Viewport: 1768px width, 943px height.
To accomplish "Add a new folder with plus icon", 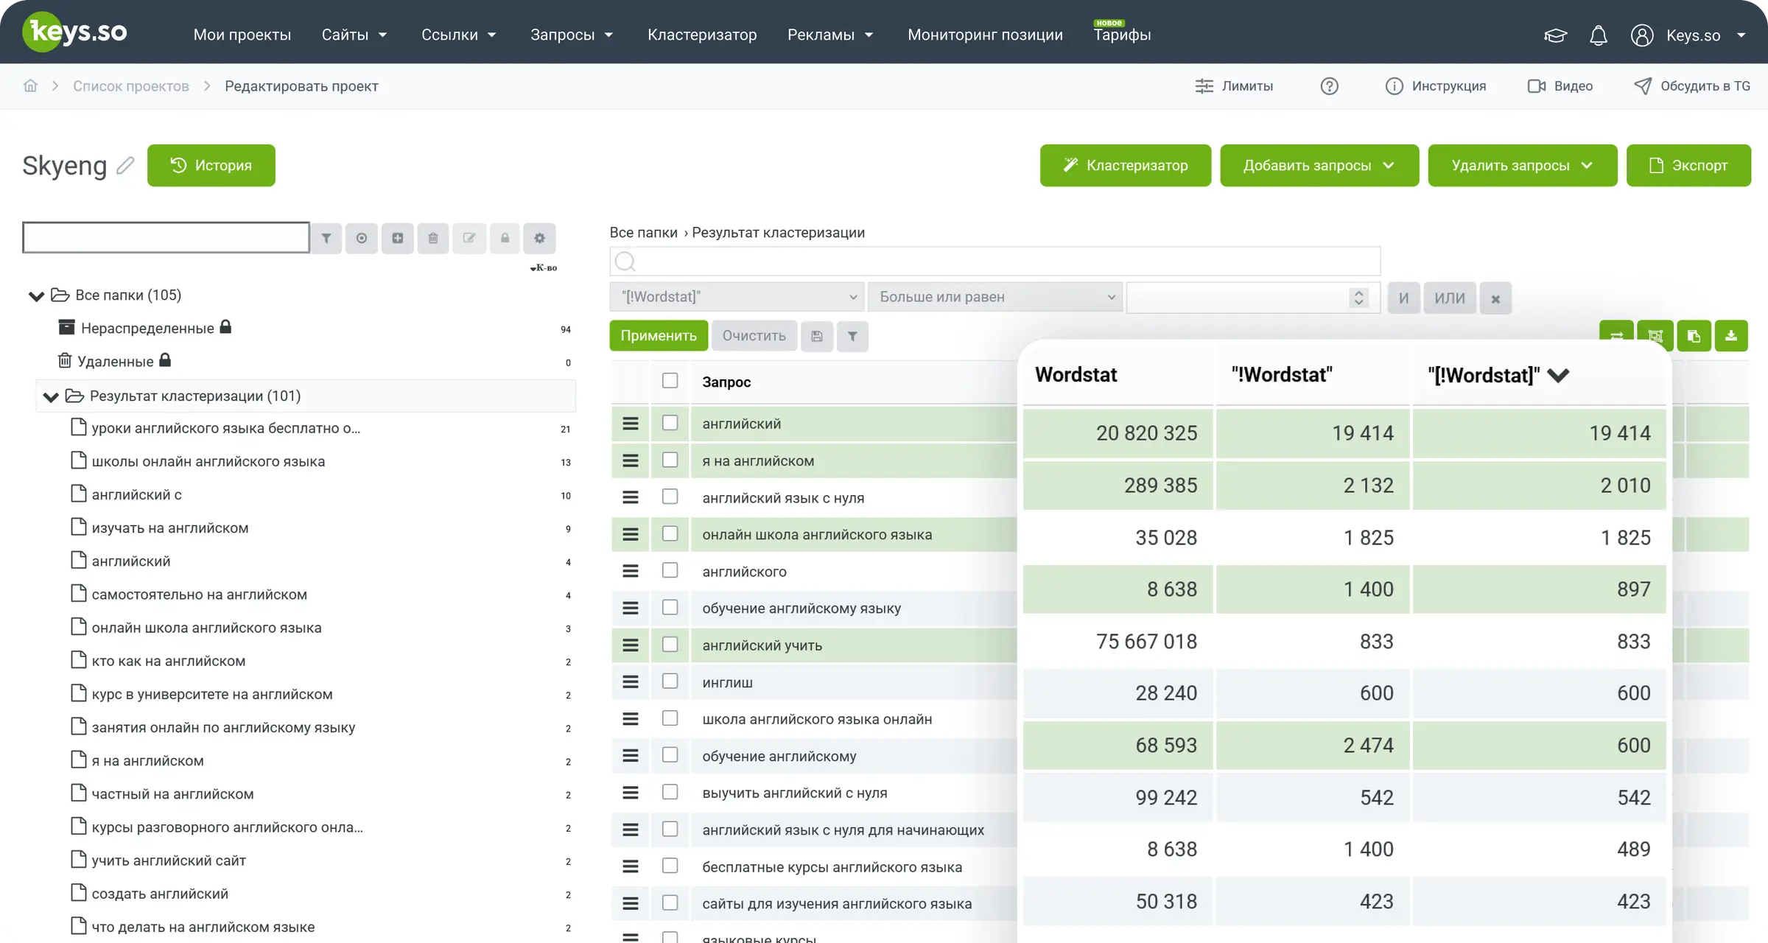I will click(x=398, y=238).
